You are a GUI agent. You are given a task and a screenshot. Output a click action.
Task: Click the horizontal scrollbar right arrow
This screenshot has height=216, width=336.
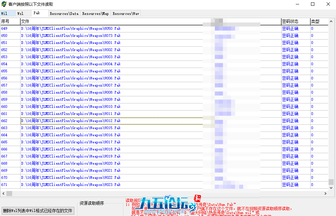coord(326,193)
